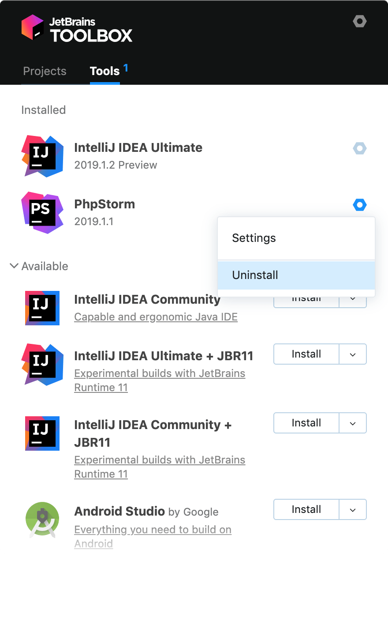This screenshot has width=388, height=618.
Task: Click the Android Studio app icon
Action: point(42,520)
